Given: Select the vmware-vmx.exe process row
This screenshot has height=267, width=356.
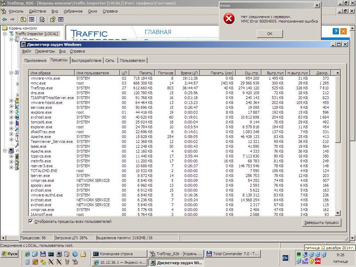Looking at the screenshot, I should 182,78.
